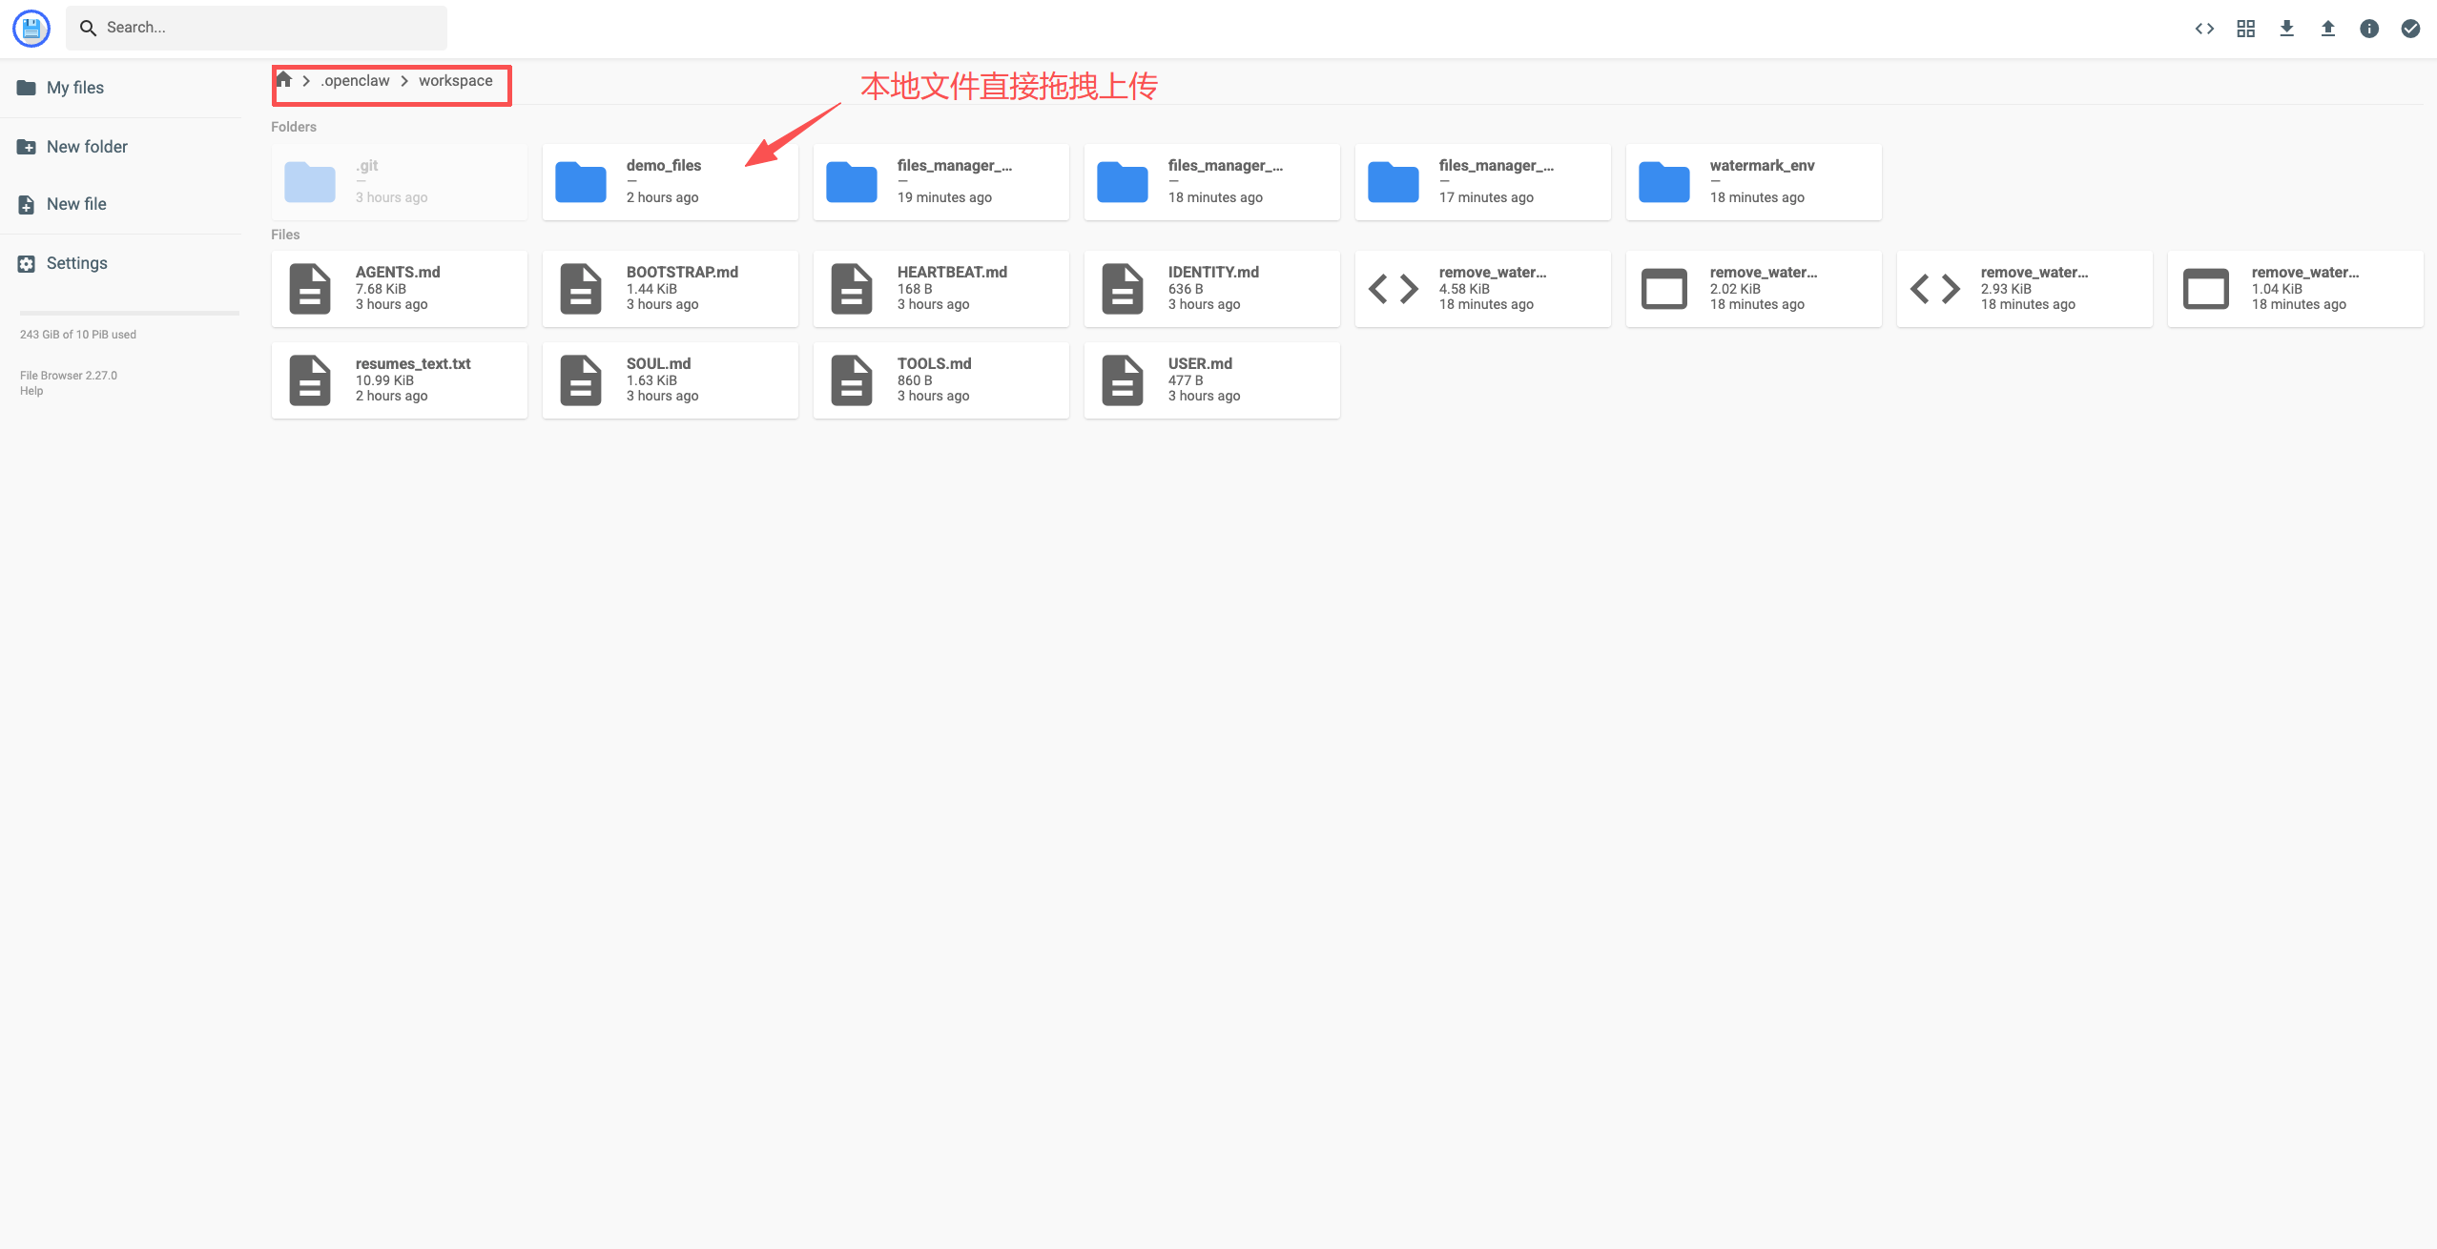Select the watermark_env folder

pyautogui.click(x=1753, y=181)
